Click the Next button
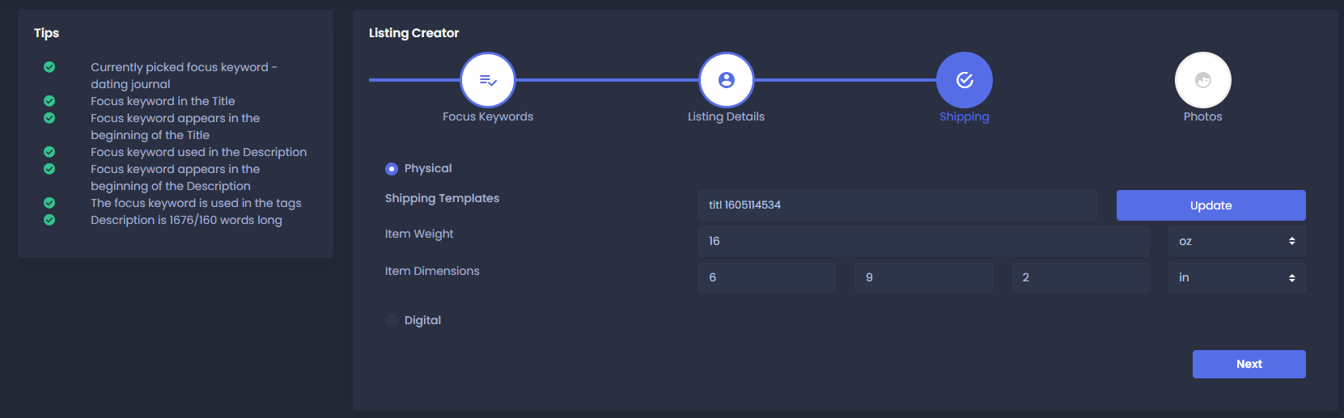Image resolution: width=1344 pixels, height=418 pixels. click(x=1249, y=364)
